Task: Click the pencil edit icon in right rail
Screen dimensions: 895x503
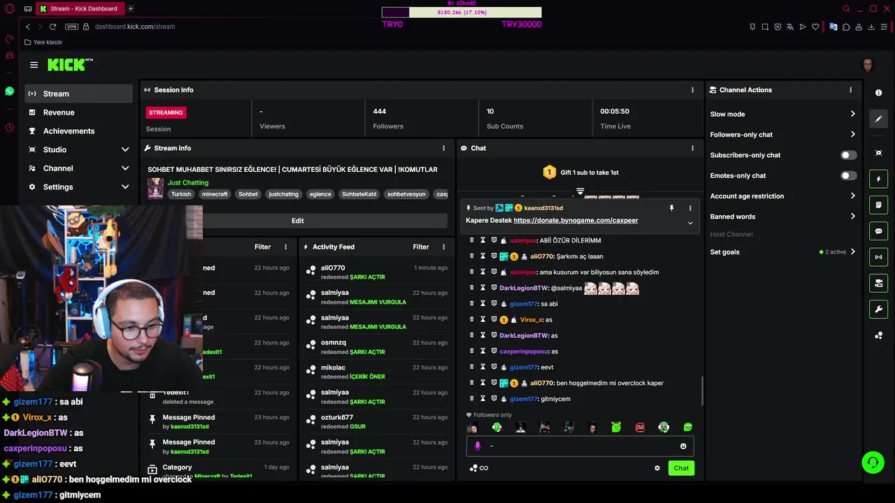Action: click(879, 119)
